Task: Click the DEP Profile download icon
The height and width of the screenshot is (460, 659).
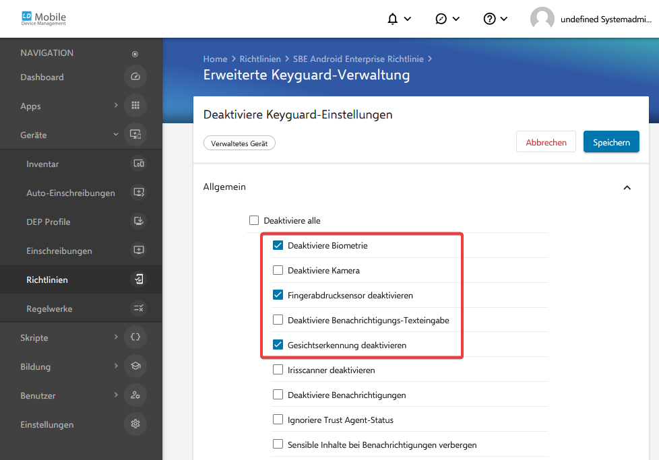Action: point(139,222)
